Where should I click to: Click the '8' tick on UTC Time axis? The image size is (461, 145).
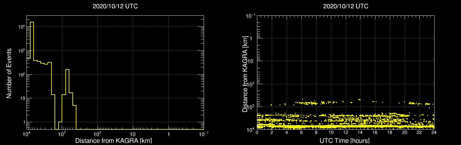coord(316,132)
